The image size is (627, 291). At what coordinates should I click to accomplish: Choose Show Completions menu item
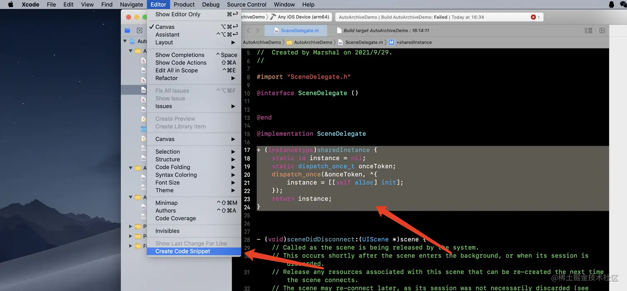pyautogui.click(x=194, y=55)
